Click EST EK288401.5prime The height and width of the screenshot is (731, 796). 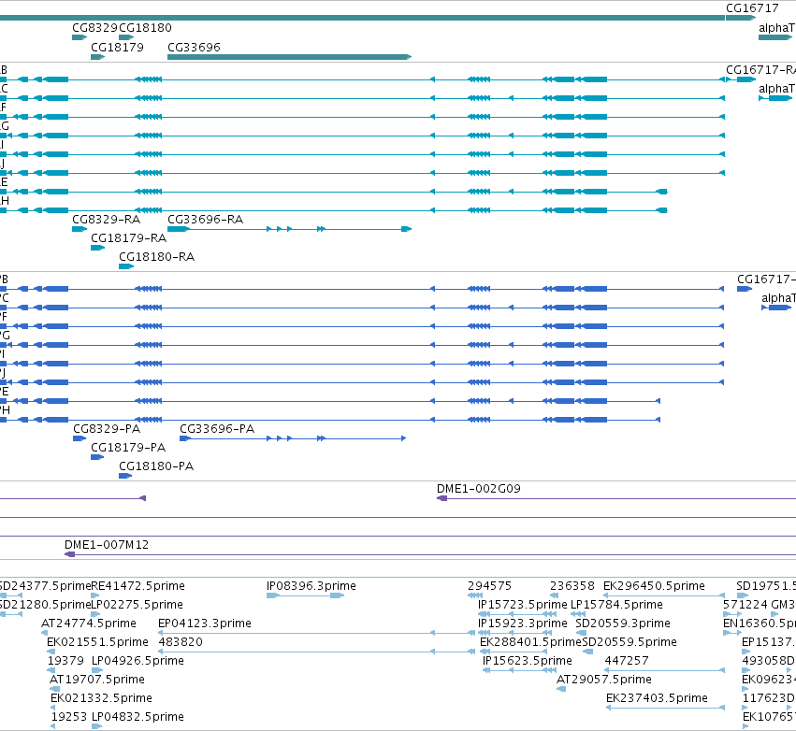coord(530,642)
